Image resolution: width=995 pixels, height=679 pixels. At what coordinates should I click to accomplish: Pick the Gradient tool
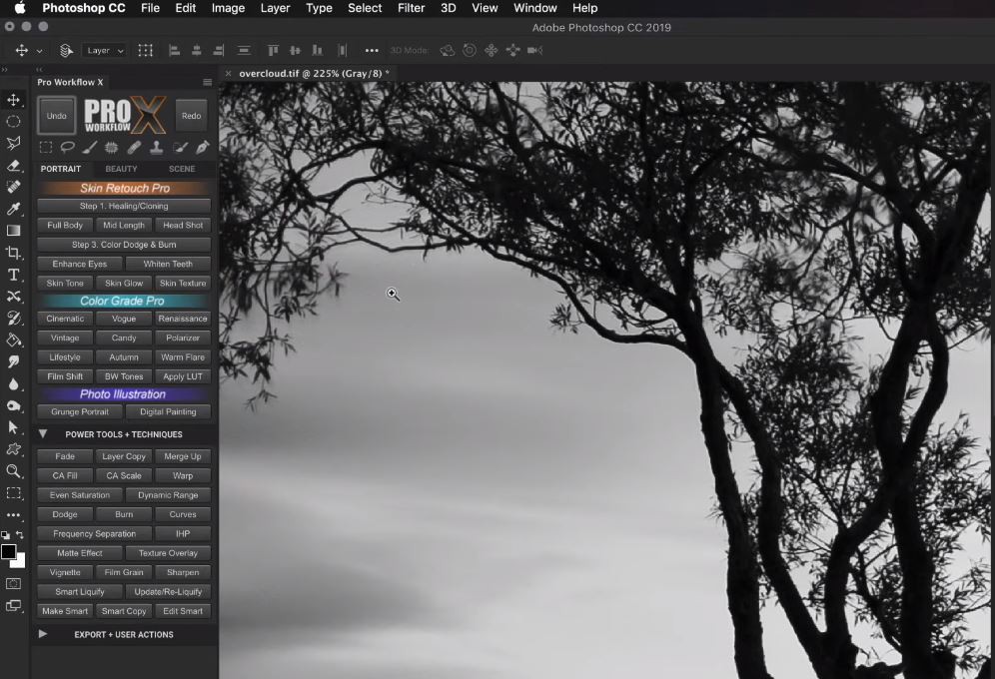pos(14,231)
